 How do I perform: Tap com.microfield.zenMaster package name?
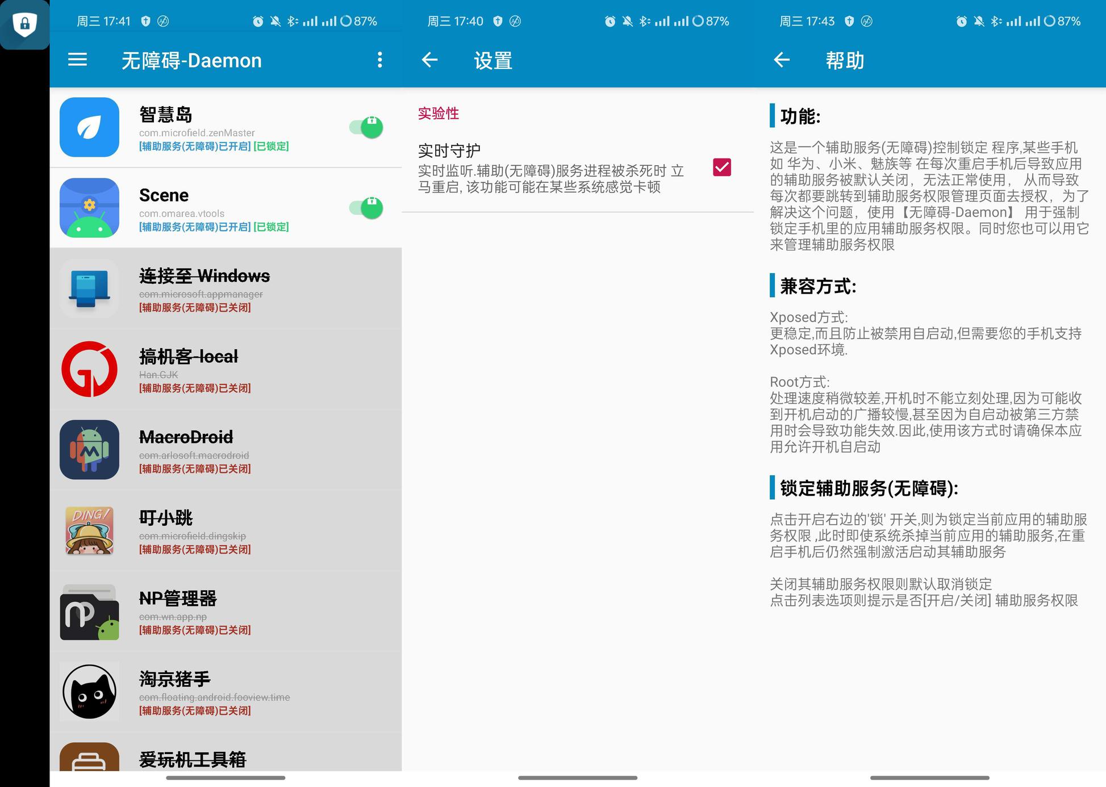click(197, 133)
